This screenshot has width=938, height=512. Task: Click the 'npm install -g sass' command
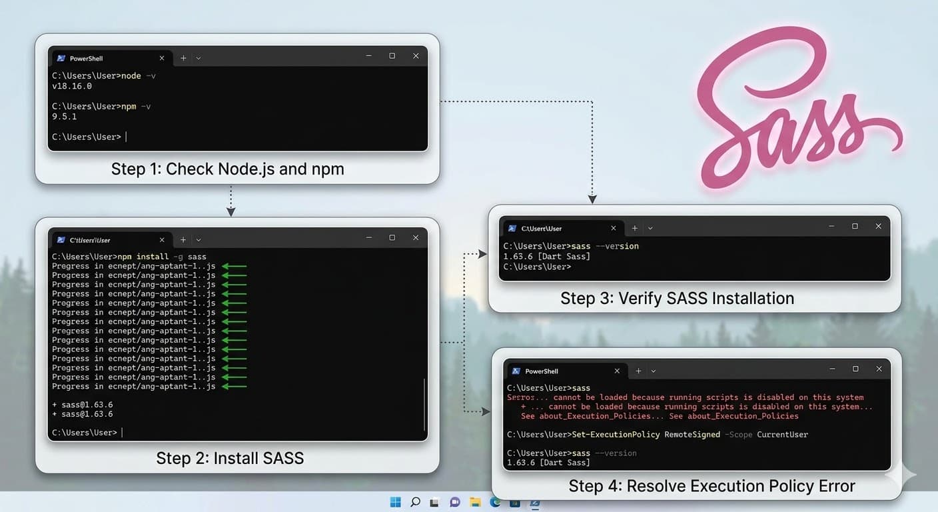pyautogui.click(x=129, y=257)
